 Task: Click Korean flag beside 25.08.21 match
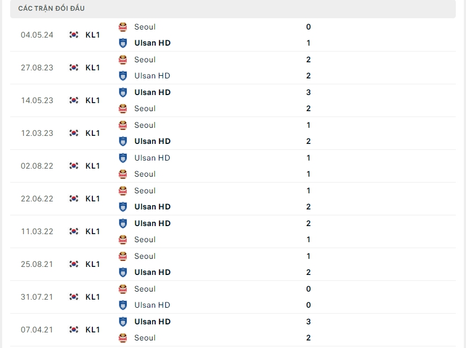74,264
